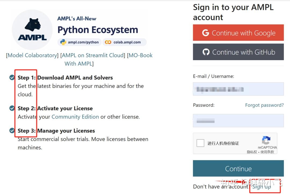Follow the Sign up link
The width and height of the screenshot is (290, 195).
[x=262, y=186]
